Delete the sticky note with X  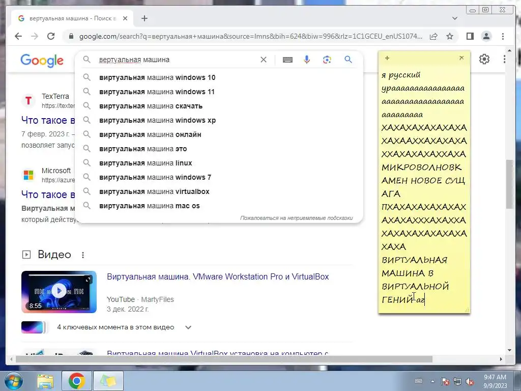click(x=461, y=58)
